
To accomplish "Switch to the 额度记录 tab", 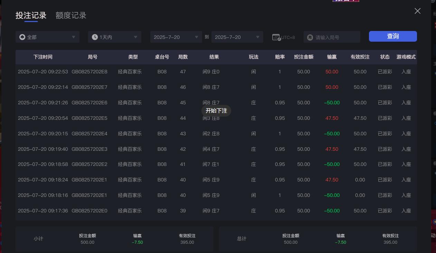I will 71,15.
